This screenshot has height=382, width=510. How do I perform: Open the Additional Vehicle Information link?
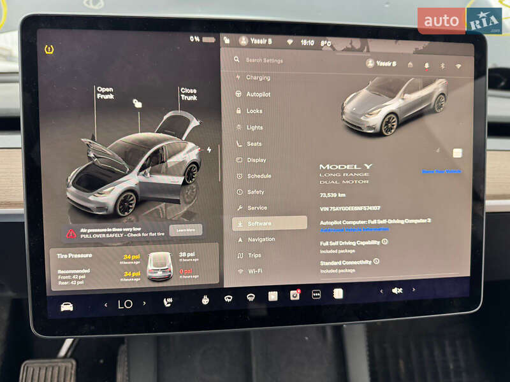click(354, 229)
